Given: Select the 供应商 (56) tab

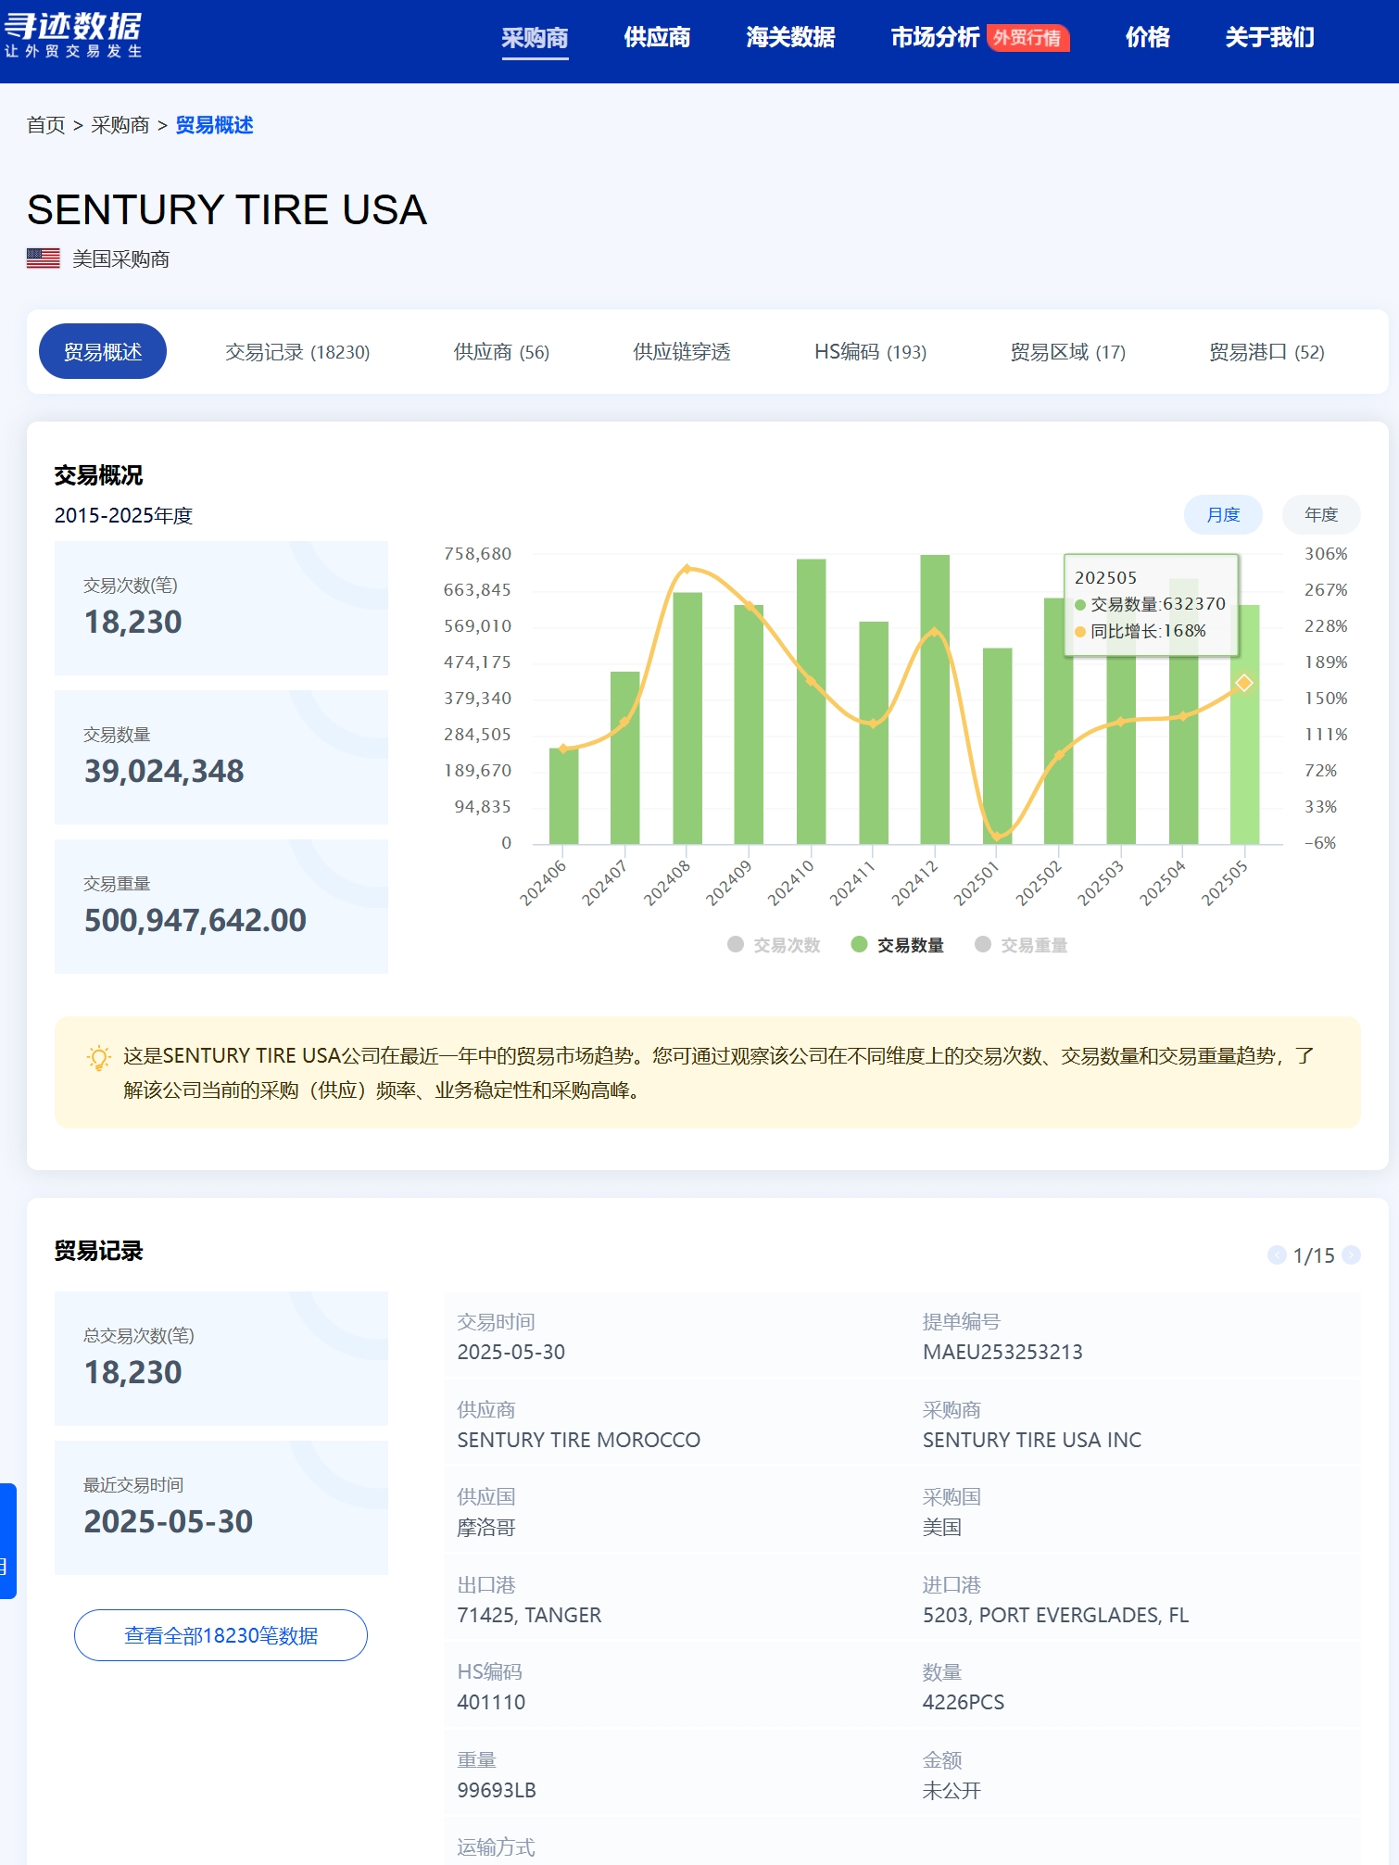Looking at the screenshot, I should click(501, 352).
